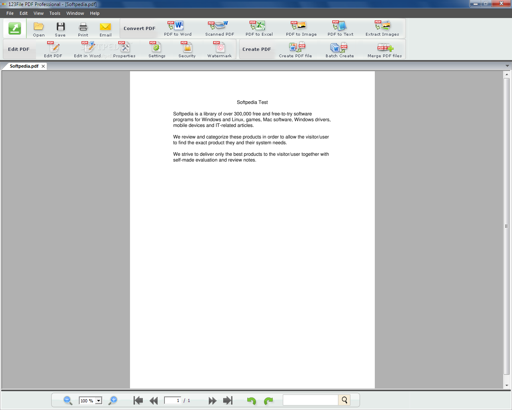
Task: Click the total page count "/ 1"
Action: click(187, 400)
